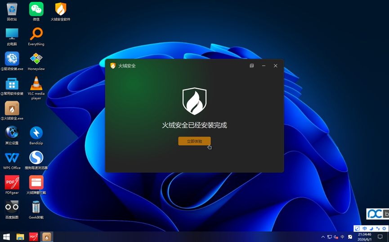This screenshot has width=389, height=242.
Task: Select the 火绒弹窗拦截 desktop icon
Action: (x=36, y=185)
